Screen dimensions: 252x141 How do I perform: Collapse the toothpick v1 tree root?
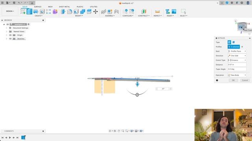(x=4, y=24)
